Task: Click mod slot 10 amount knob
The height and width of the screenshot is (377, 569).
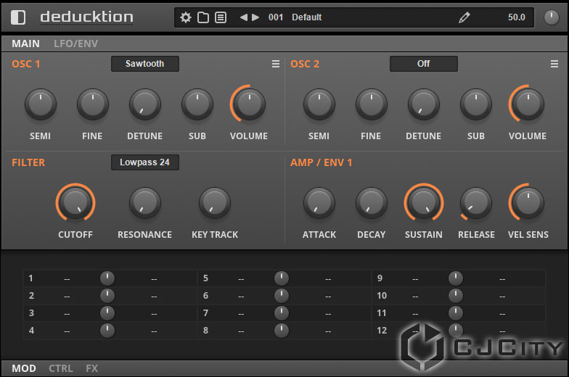Action: 456,296
